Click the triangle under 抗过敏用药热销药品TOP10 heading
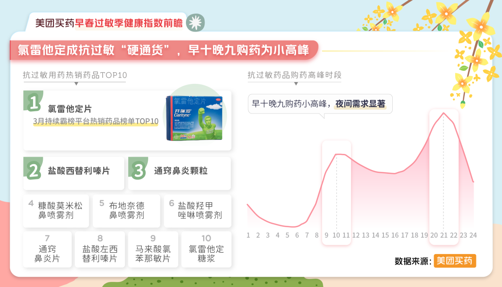 tap(76, 84)
